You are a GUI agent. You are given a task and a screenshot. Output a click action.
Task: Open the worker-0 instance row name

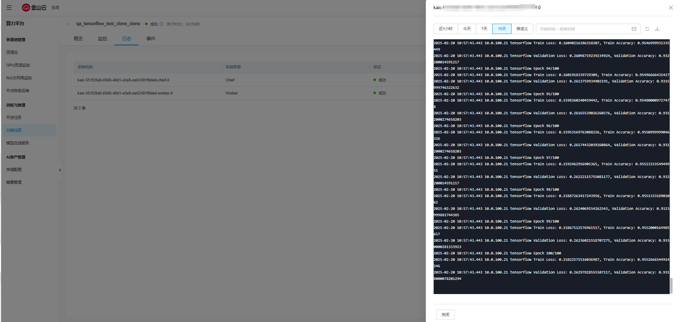pyautogui.click(x=125, y=93)
